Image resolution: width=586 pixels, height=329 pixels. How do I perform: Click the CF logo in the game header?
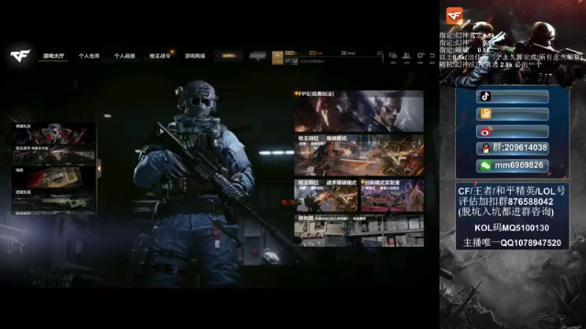coord(20,56)
